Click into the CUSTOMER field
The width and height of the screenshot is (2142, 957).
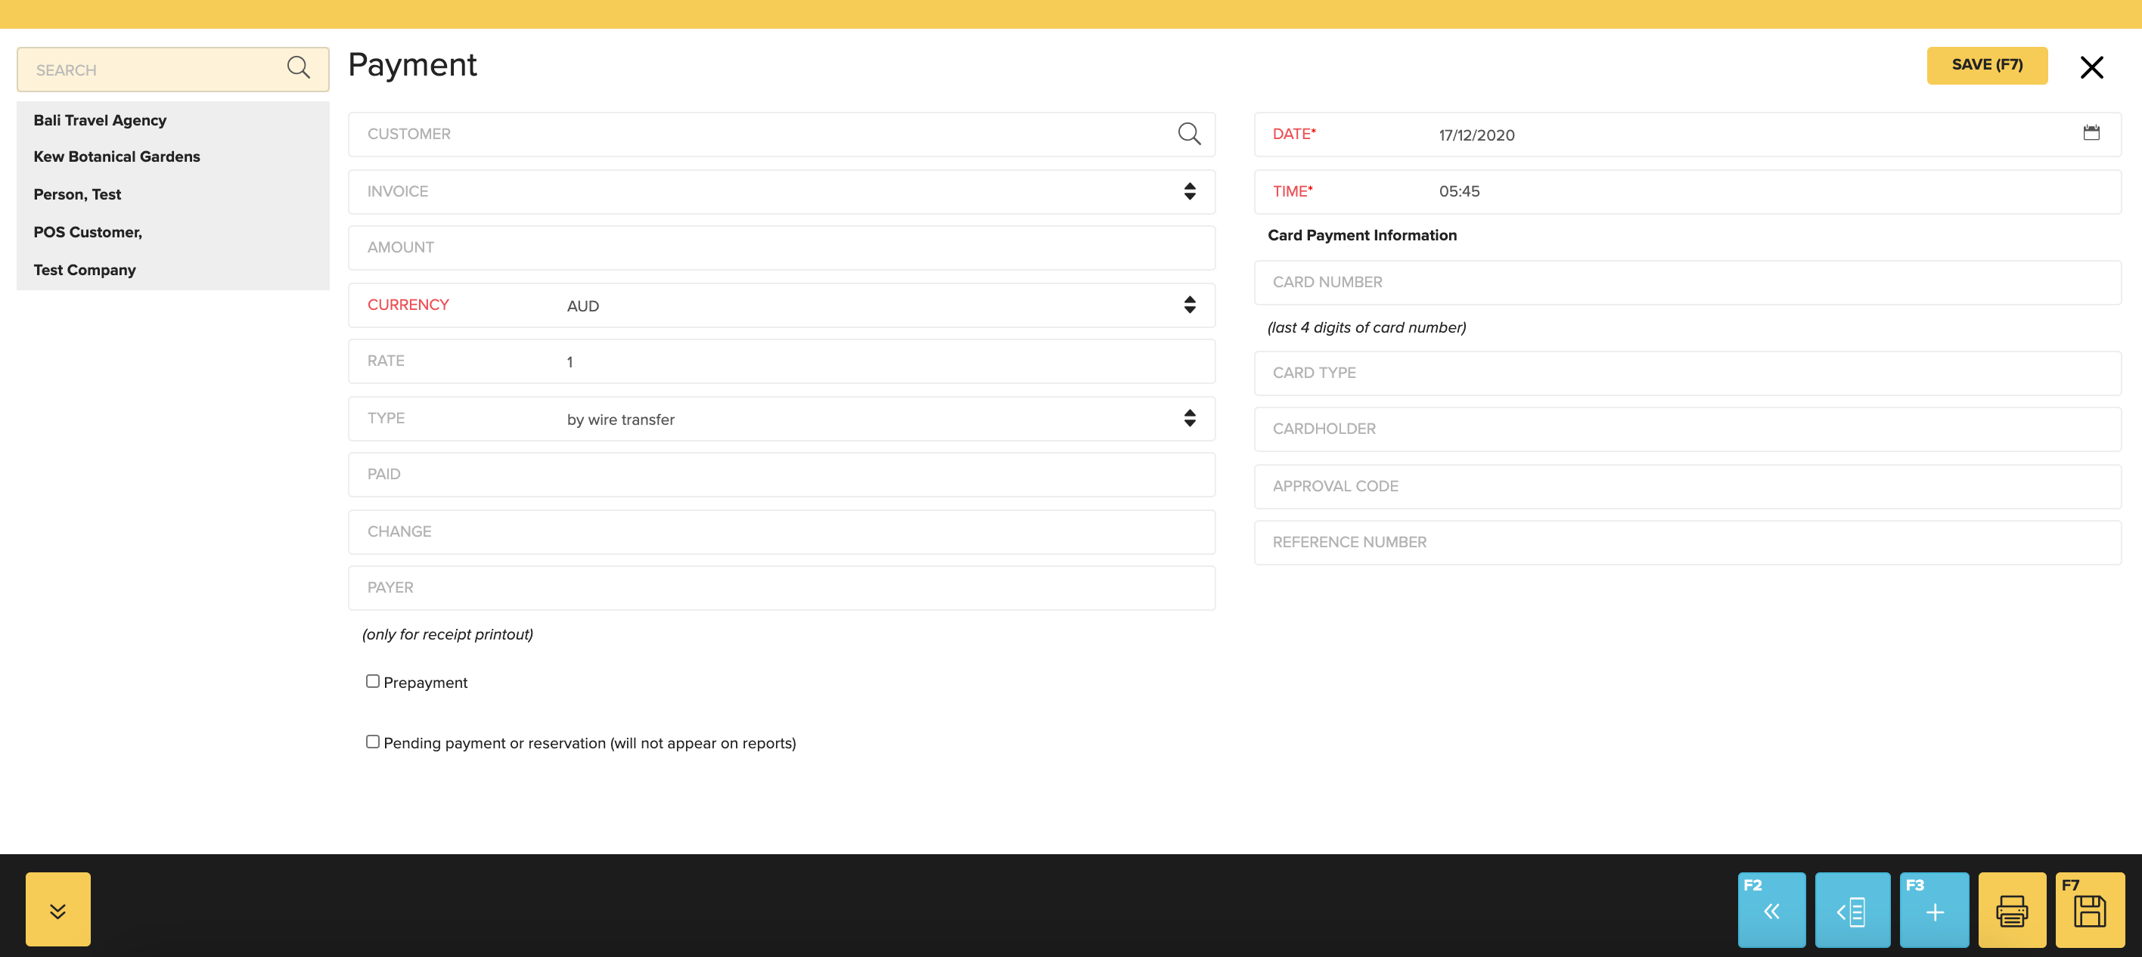[781, 135]
